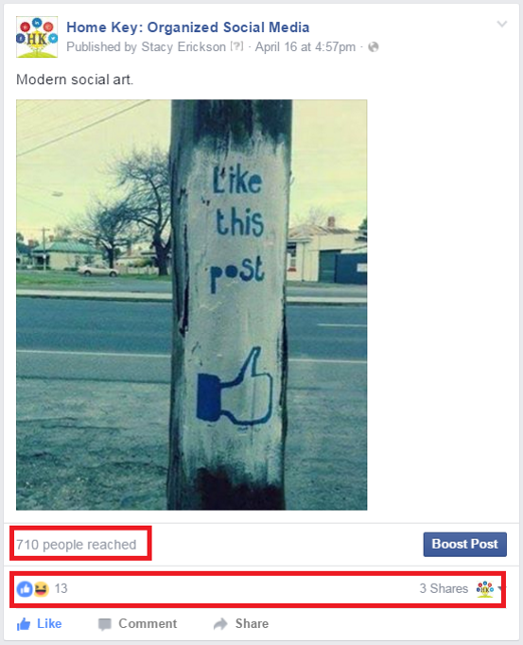
Task: View the 3 Shares list
Action: click(444, 588)
